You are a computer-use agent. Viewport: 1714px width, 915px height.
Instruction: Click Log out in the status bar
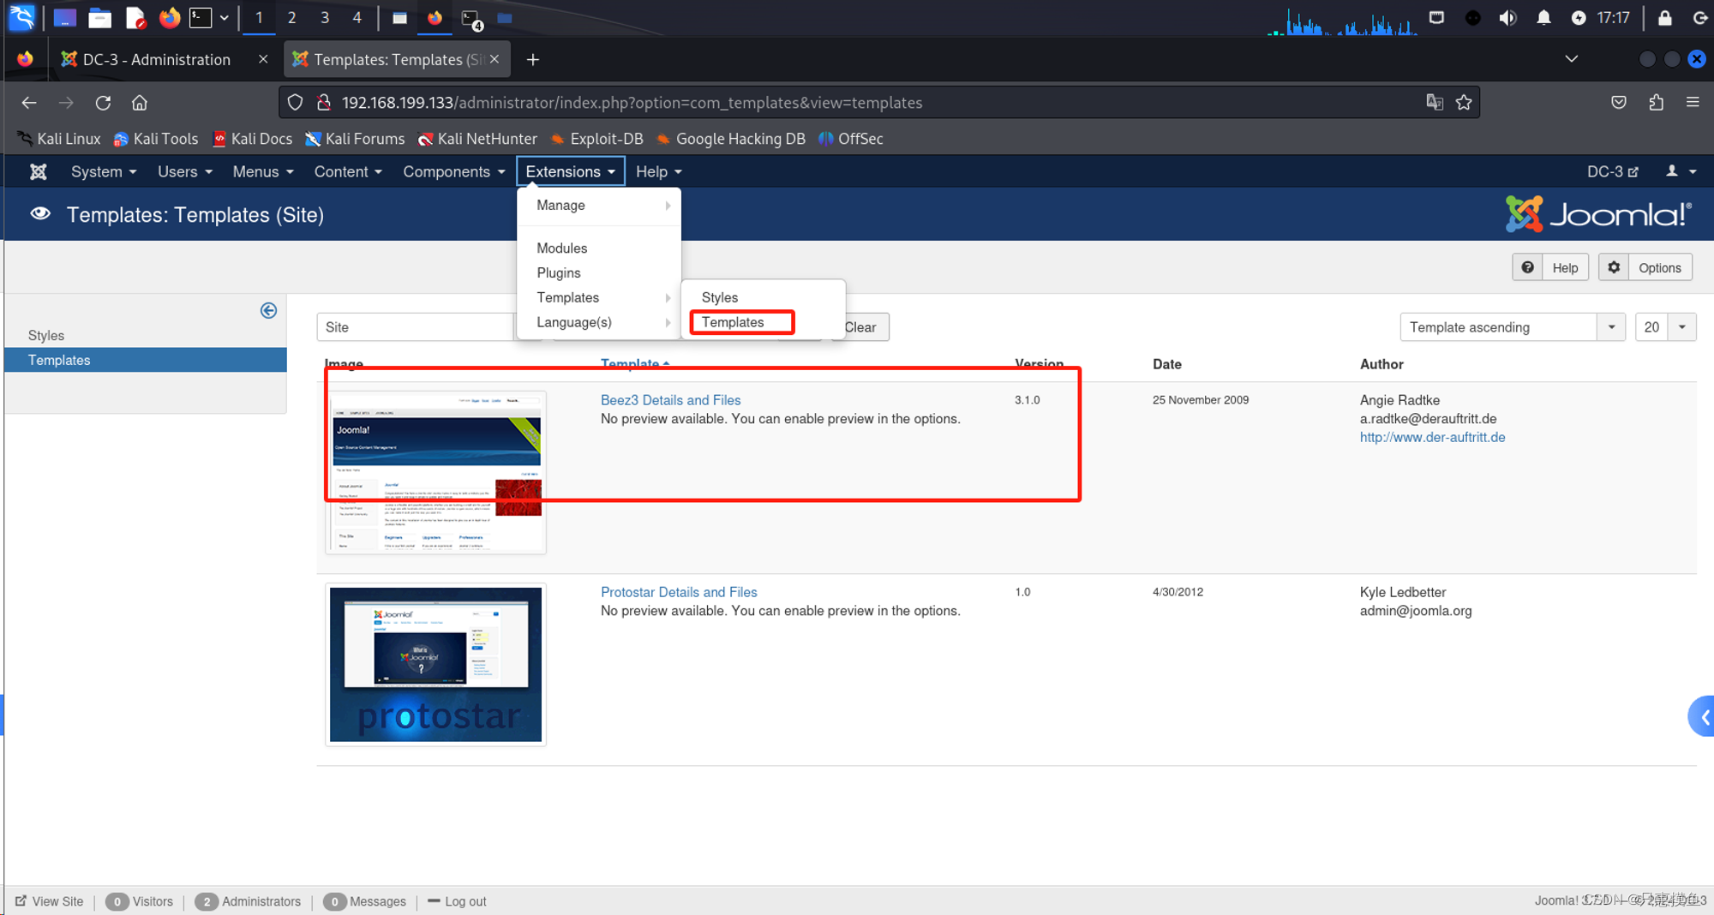(x=457, y=901)
